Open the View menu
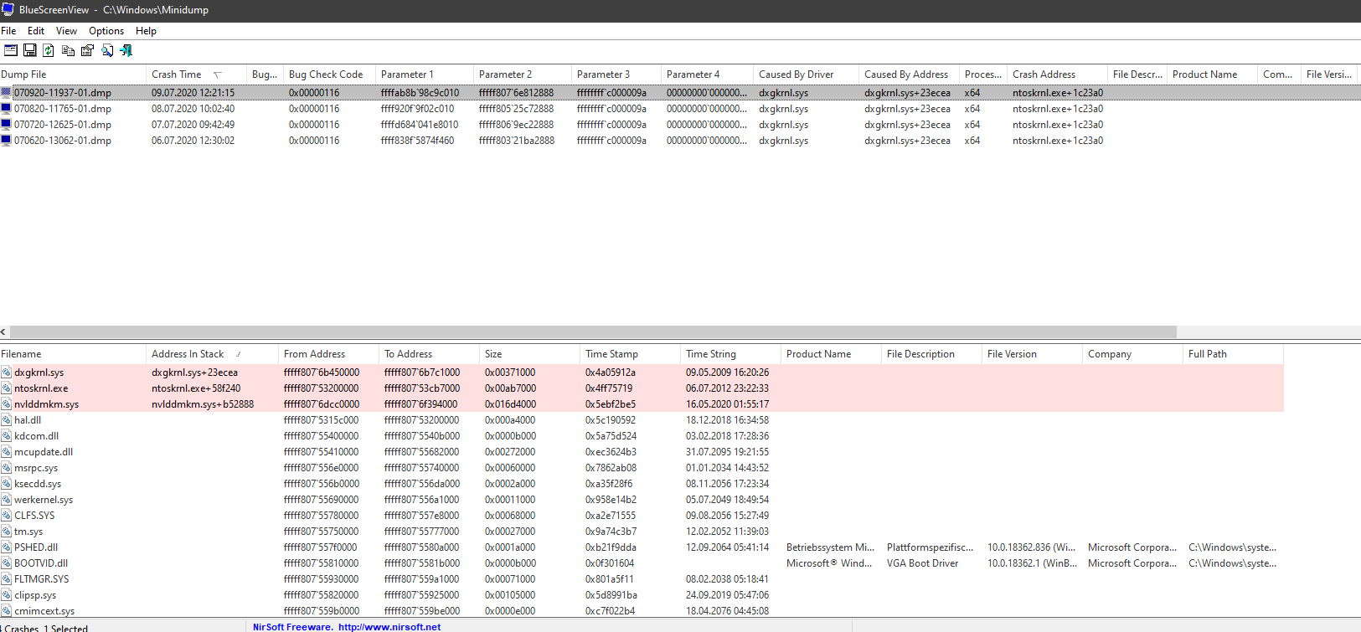 click(66, 31)
